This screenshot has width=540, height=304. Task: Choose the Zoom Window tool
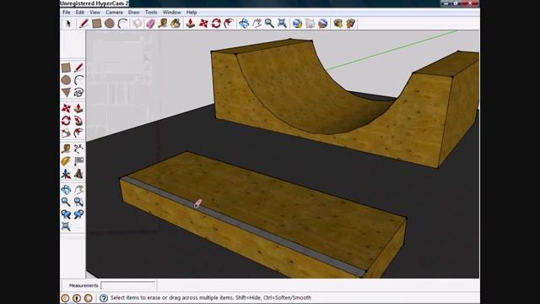pyautogui.click(x=78, y=202)
